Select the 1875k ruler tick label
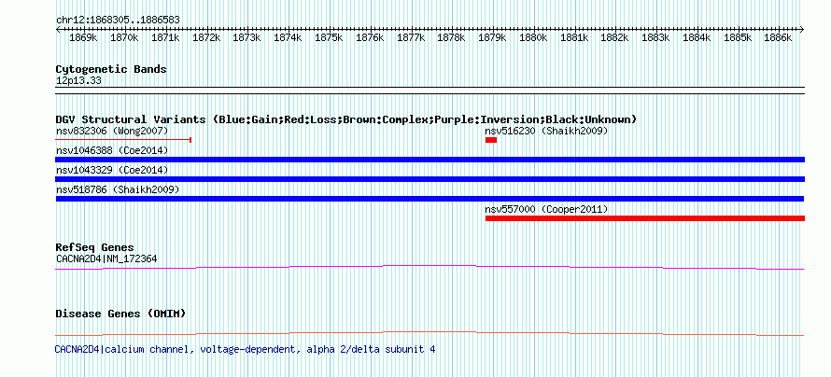This screenshot has width=831, height=377. click(328, 38)
